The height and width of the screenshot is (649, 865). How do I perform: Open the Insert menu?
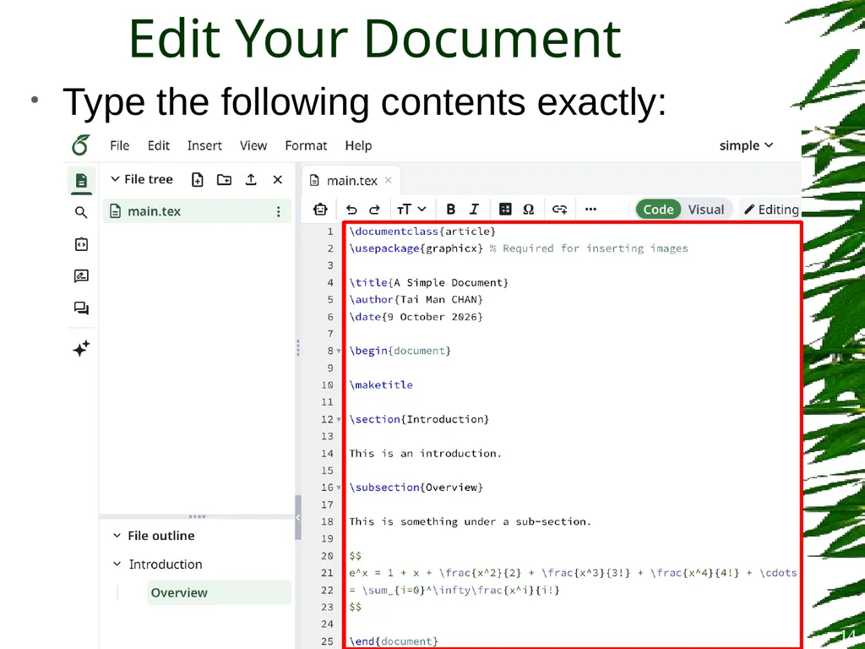click(204, 145)
